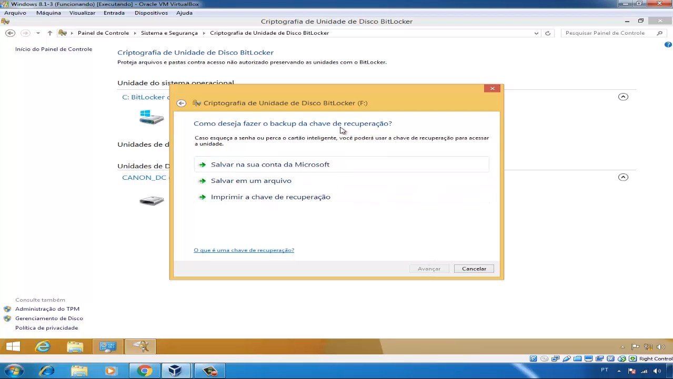Open Início do Painel de Controle link
The image size is (673, 379).
54,49
